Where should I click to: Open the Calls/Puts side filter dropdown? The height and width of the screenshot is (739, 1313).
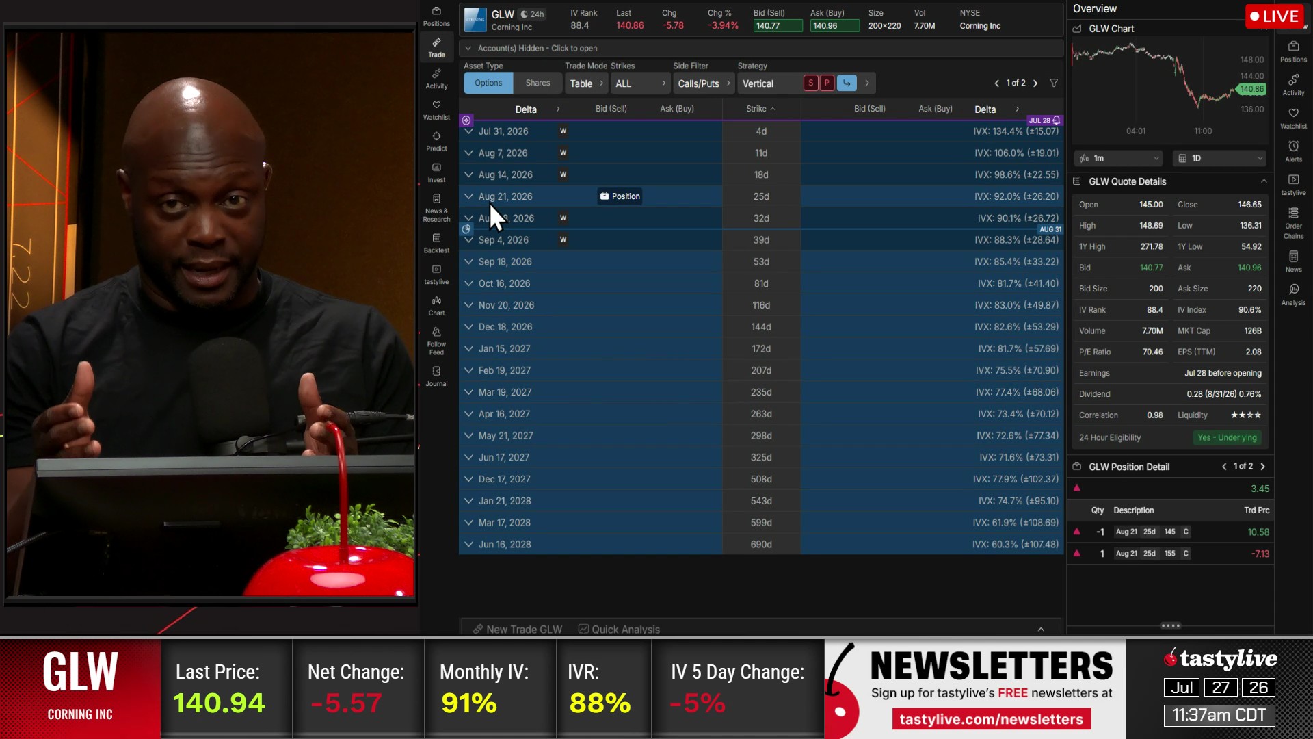(704, 83)
